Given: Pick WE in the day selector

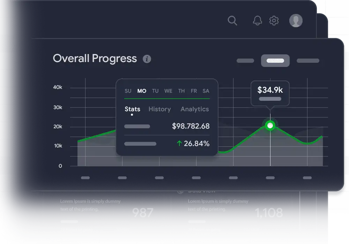Looking at the screenshot, I should click(168, 91).
